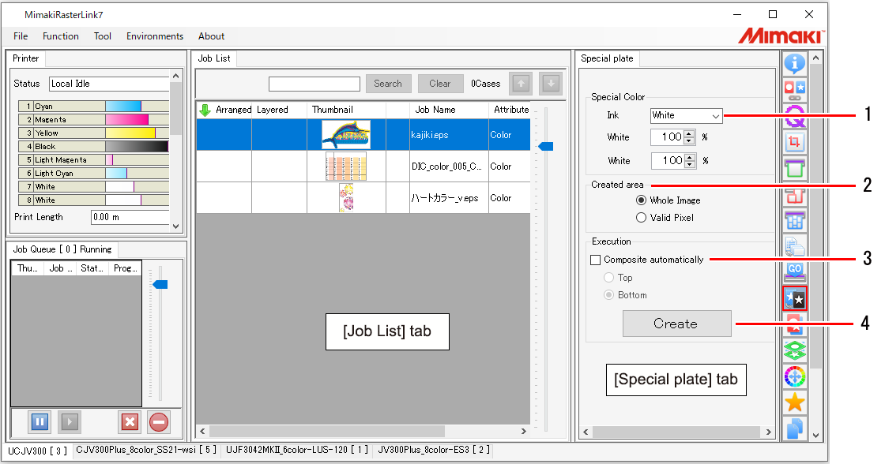Viewport: 885px width, 464px height.
Task: Open the Tiling function panel
Action: pos(795,222)
